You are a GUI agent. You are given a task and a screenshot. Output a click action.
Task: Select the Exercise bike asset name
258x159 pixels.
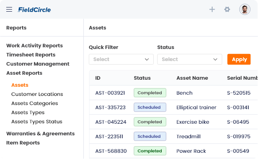click(x=193, y=122)
